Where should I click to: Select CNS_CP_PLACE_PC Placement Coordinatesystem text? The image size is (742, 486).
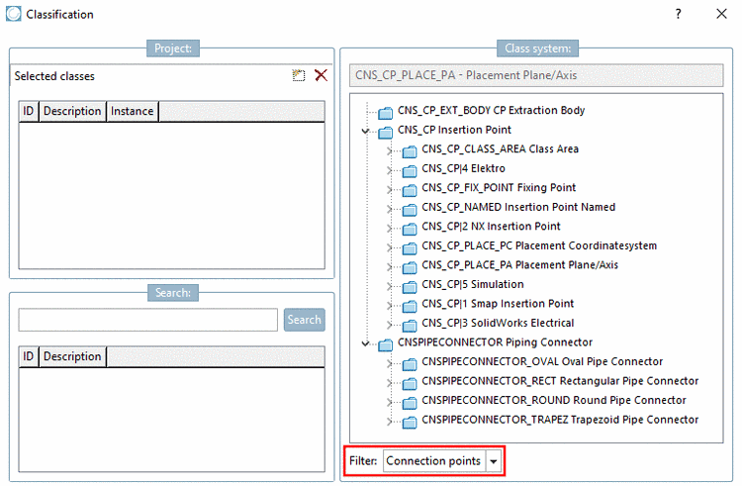(539, 245)
